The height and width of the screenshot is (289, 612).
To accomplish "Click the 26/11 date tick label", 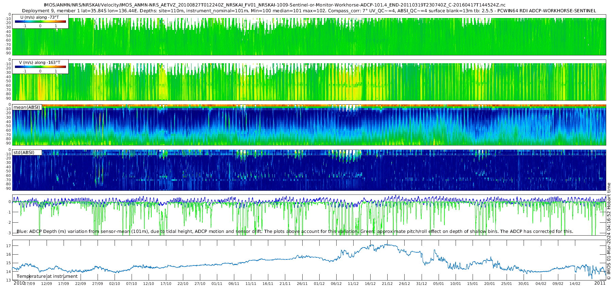I will 302,284.
